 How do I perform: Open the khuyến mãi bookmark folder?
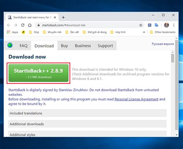pos(52,32)
